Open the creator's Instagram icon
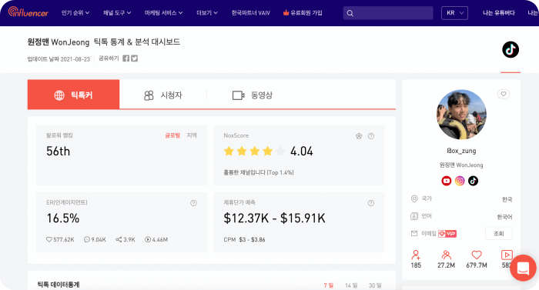Screen dimensions: 539x290 pyautogui.click(x=460, y=181)
